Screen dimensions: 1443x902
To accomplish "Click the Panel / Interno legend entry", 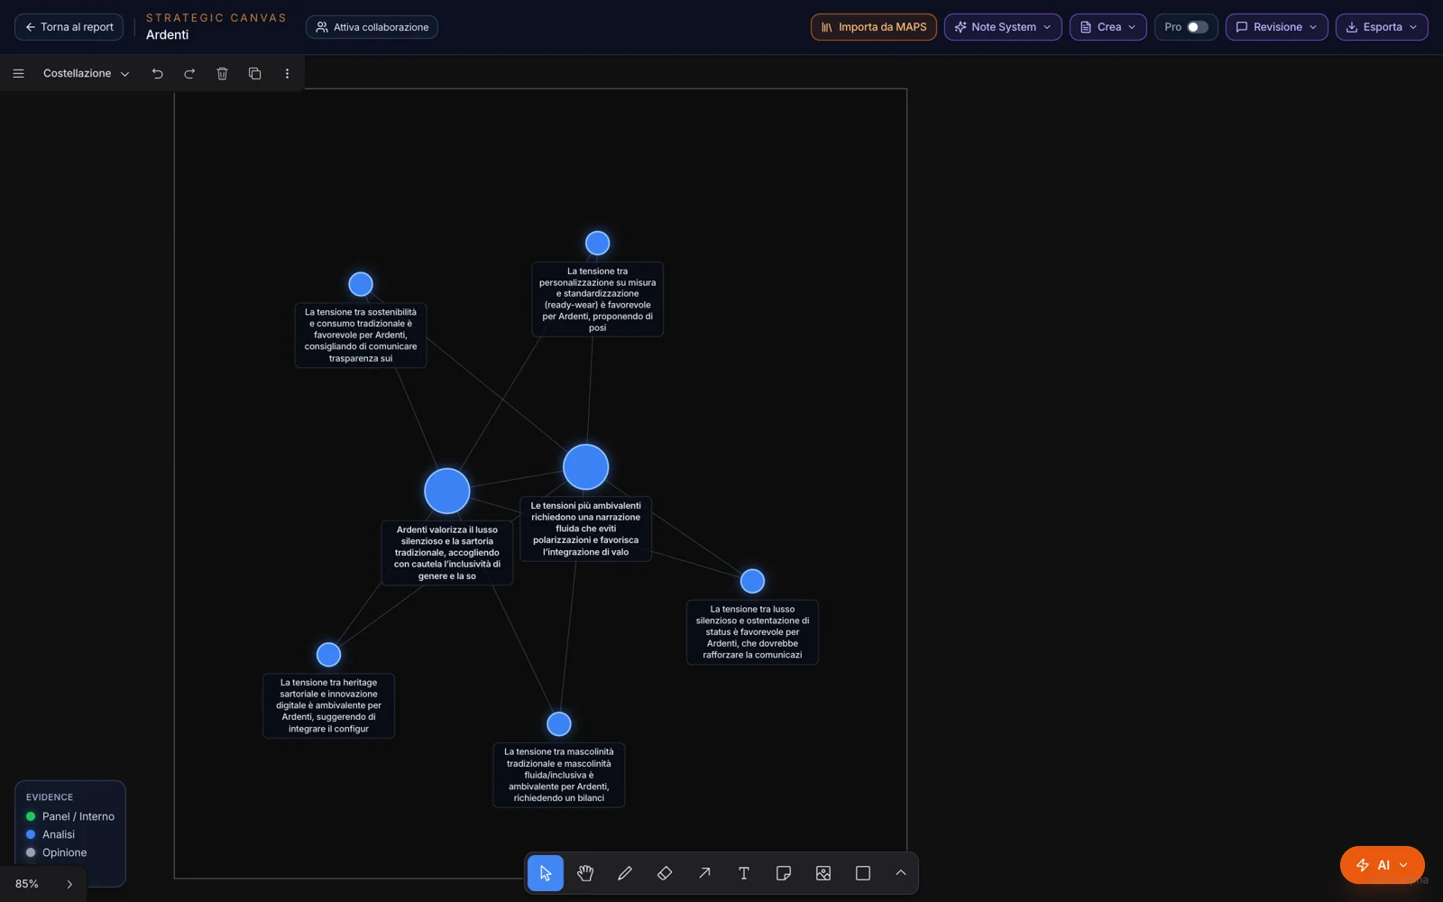I will [69, 816].
